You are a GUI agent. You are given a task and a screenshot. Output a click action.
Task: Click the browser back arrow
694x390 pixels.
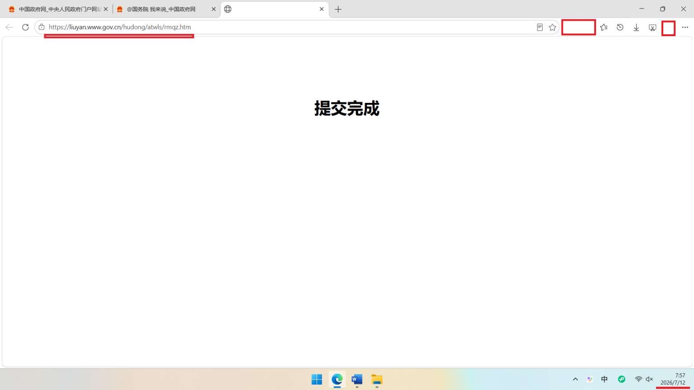(9, 27)
